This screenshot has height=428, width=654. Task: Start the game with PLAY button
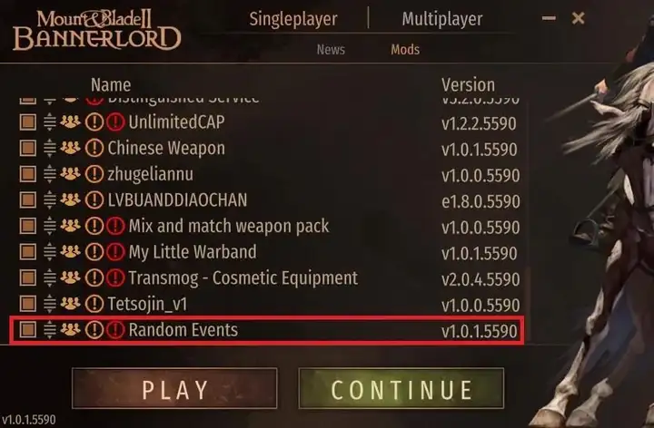174,388
